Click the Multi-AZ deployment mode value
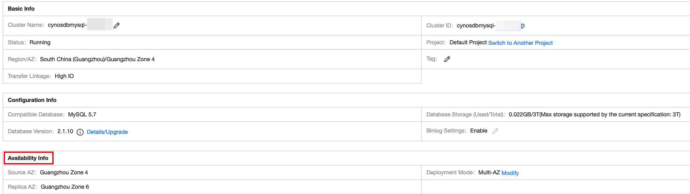 (x=489, y=172)
